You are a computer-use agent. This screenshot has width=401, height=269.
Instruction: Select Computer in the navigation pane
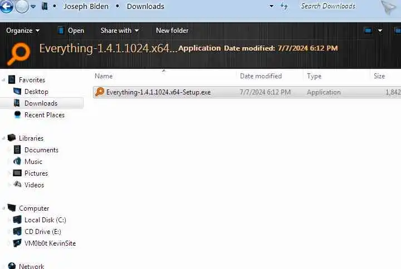coord(34,208)
